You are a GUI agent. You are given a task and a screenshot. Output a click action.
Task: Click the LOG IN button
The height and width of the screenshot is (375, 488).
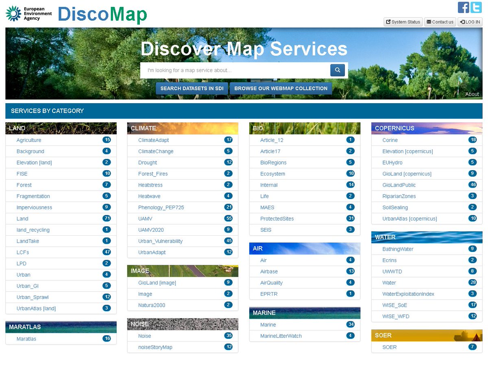click(470, 22)
